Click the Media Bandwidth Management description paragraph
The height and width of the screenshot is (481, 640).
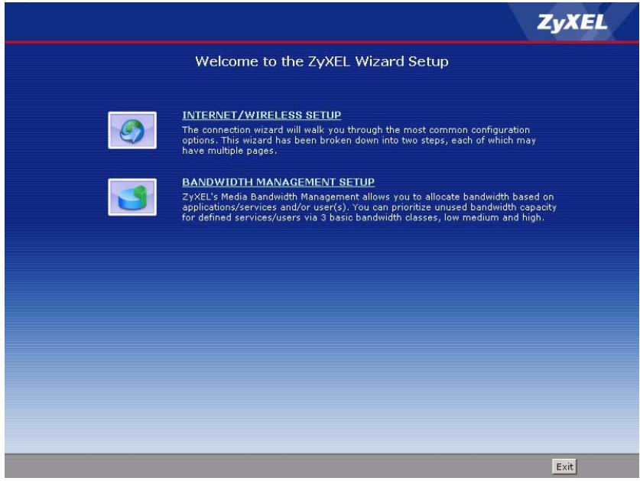click(x=369, y=207)
